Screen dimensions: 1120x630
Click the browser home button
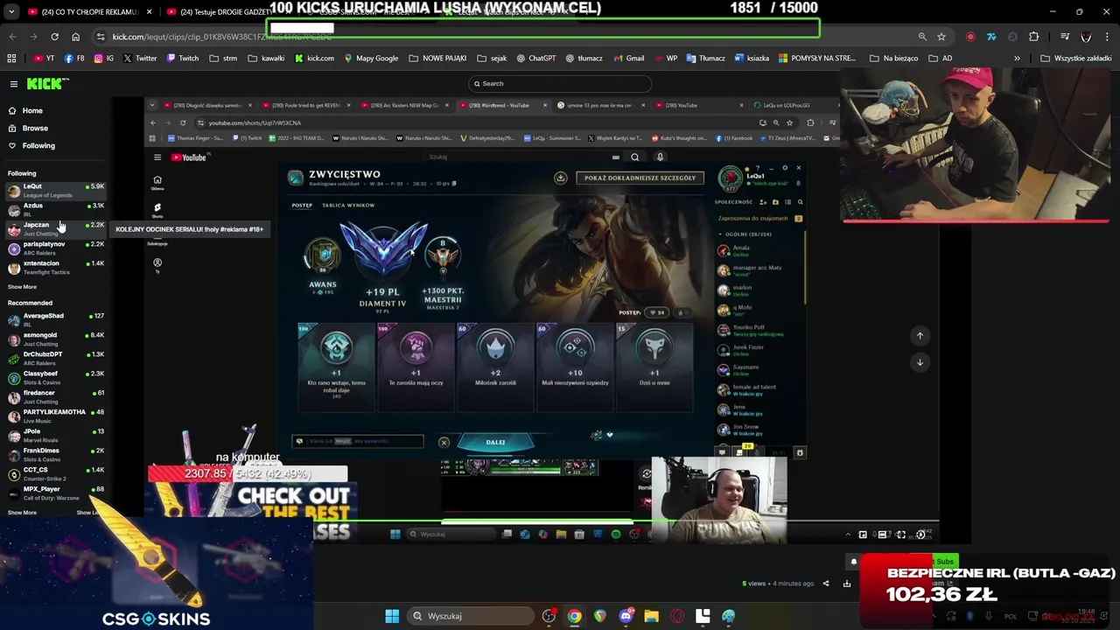click(75, 37)
